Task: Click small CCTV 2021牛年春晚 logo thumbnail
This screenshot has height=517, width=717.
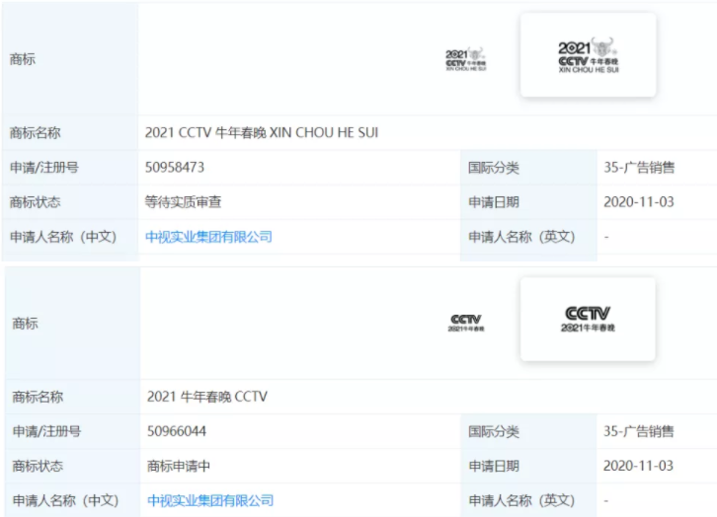Action: coord(466,323)
